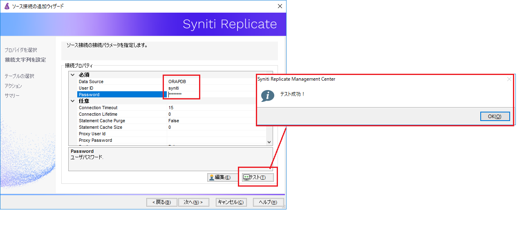Proceed with the 次へ(N) button
Screen dimensions: 524x229
(x=193, y=203)
